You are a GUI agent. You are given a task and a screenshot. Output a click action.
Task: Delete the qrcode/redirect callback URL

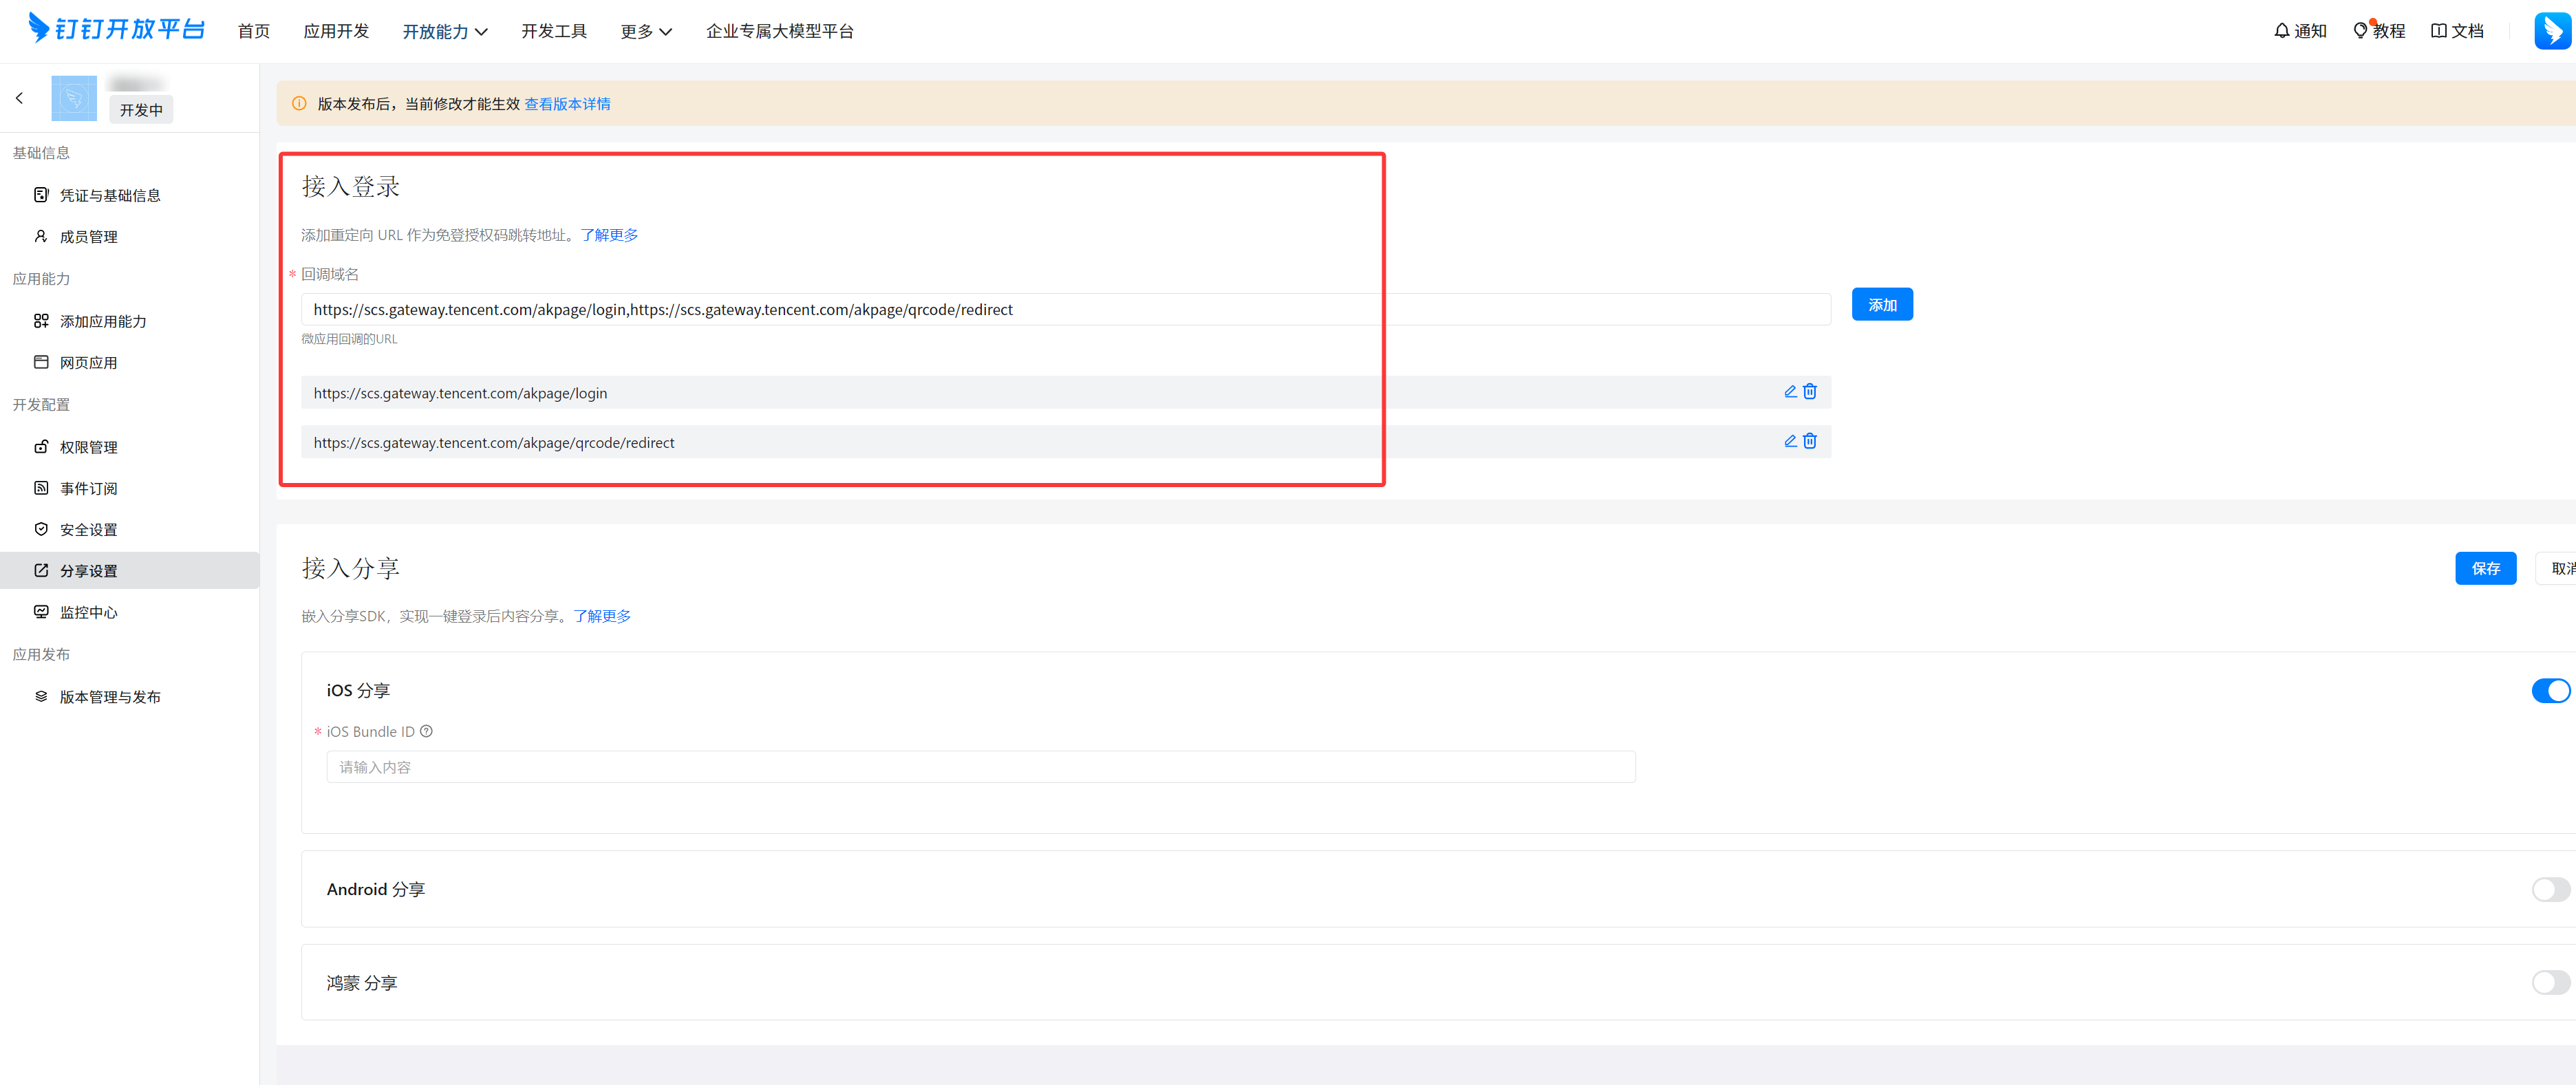click(1810, 441)
